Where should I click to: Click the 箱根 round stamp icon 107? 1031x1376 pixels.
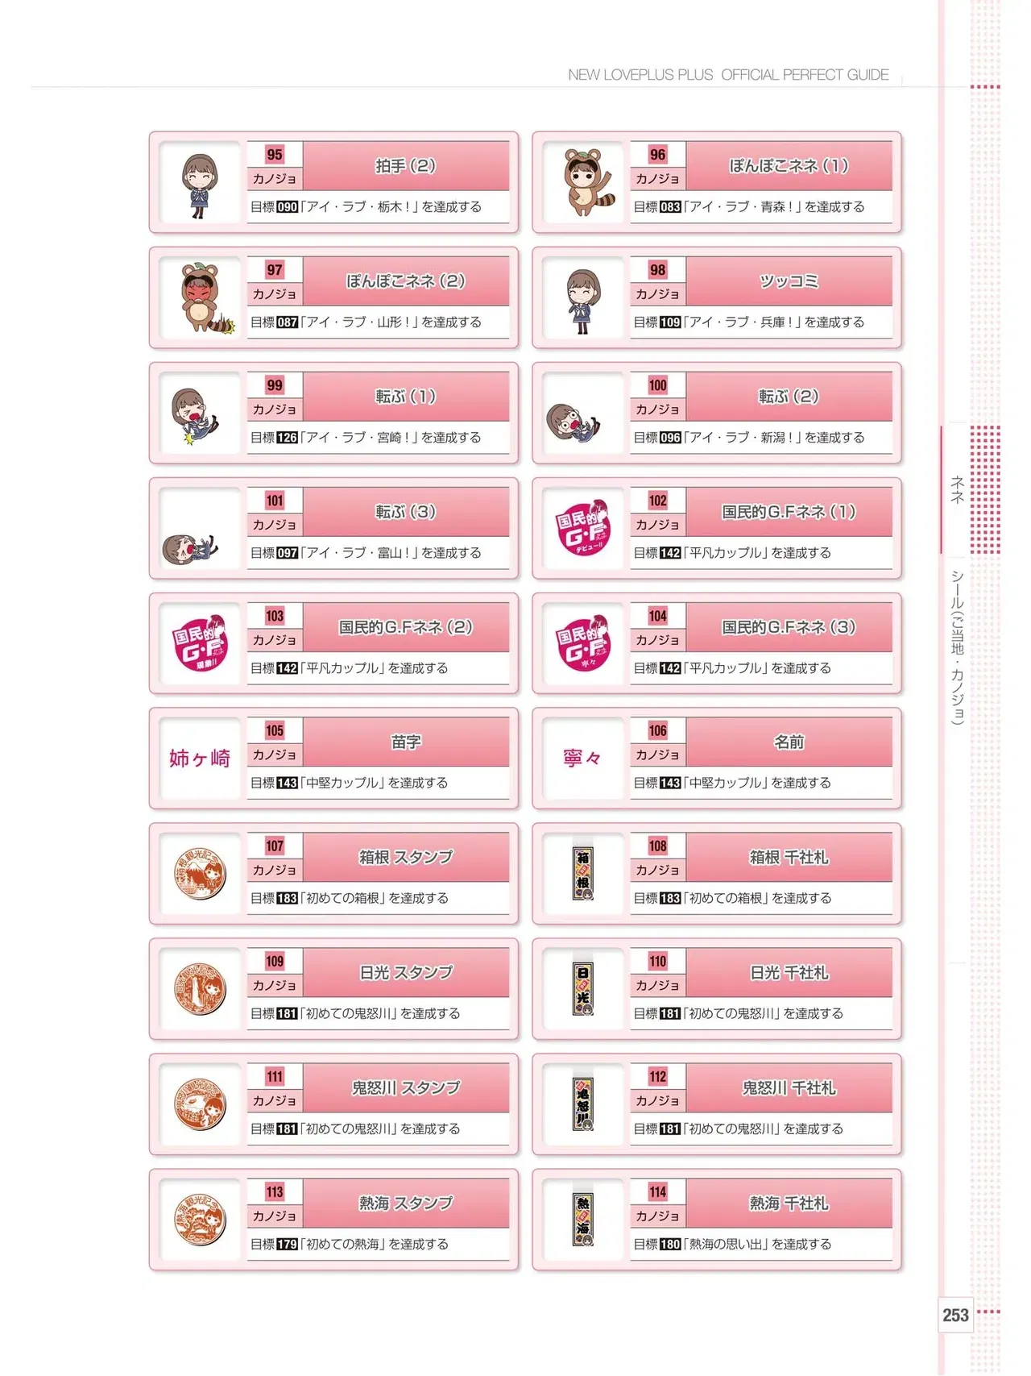pos(201,874)
